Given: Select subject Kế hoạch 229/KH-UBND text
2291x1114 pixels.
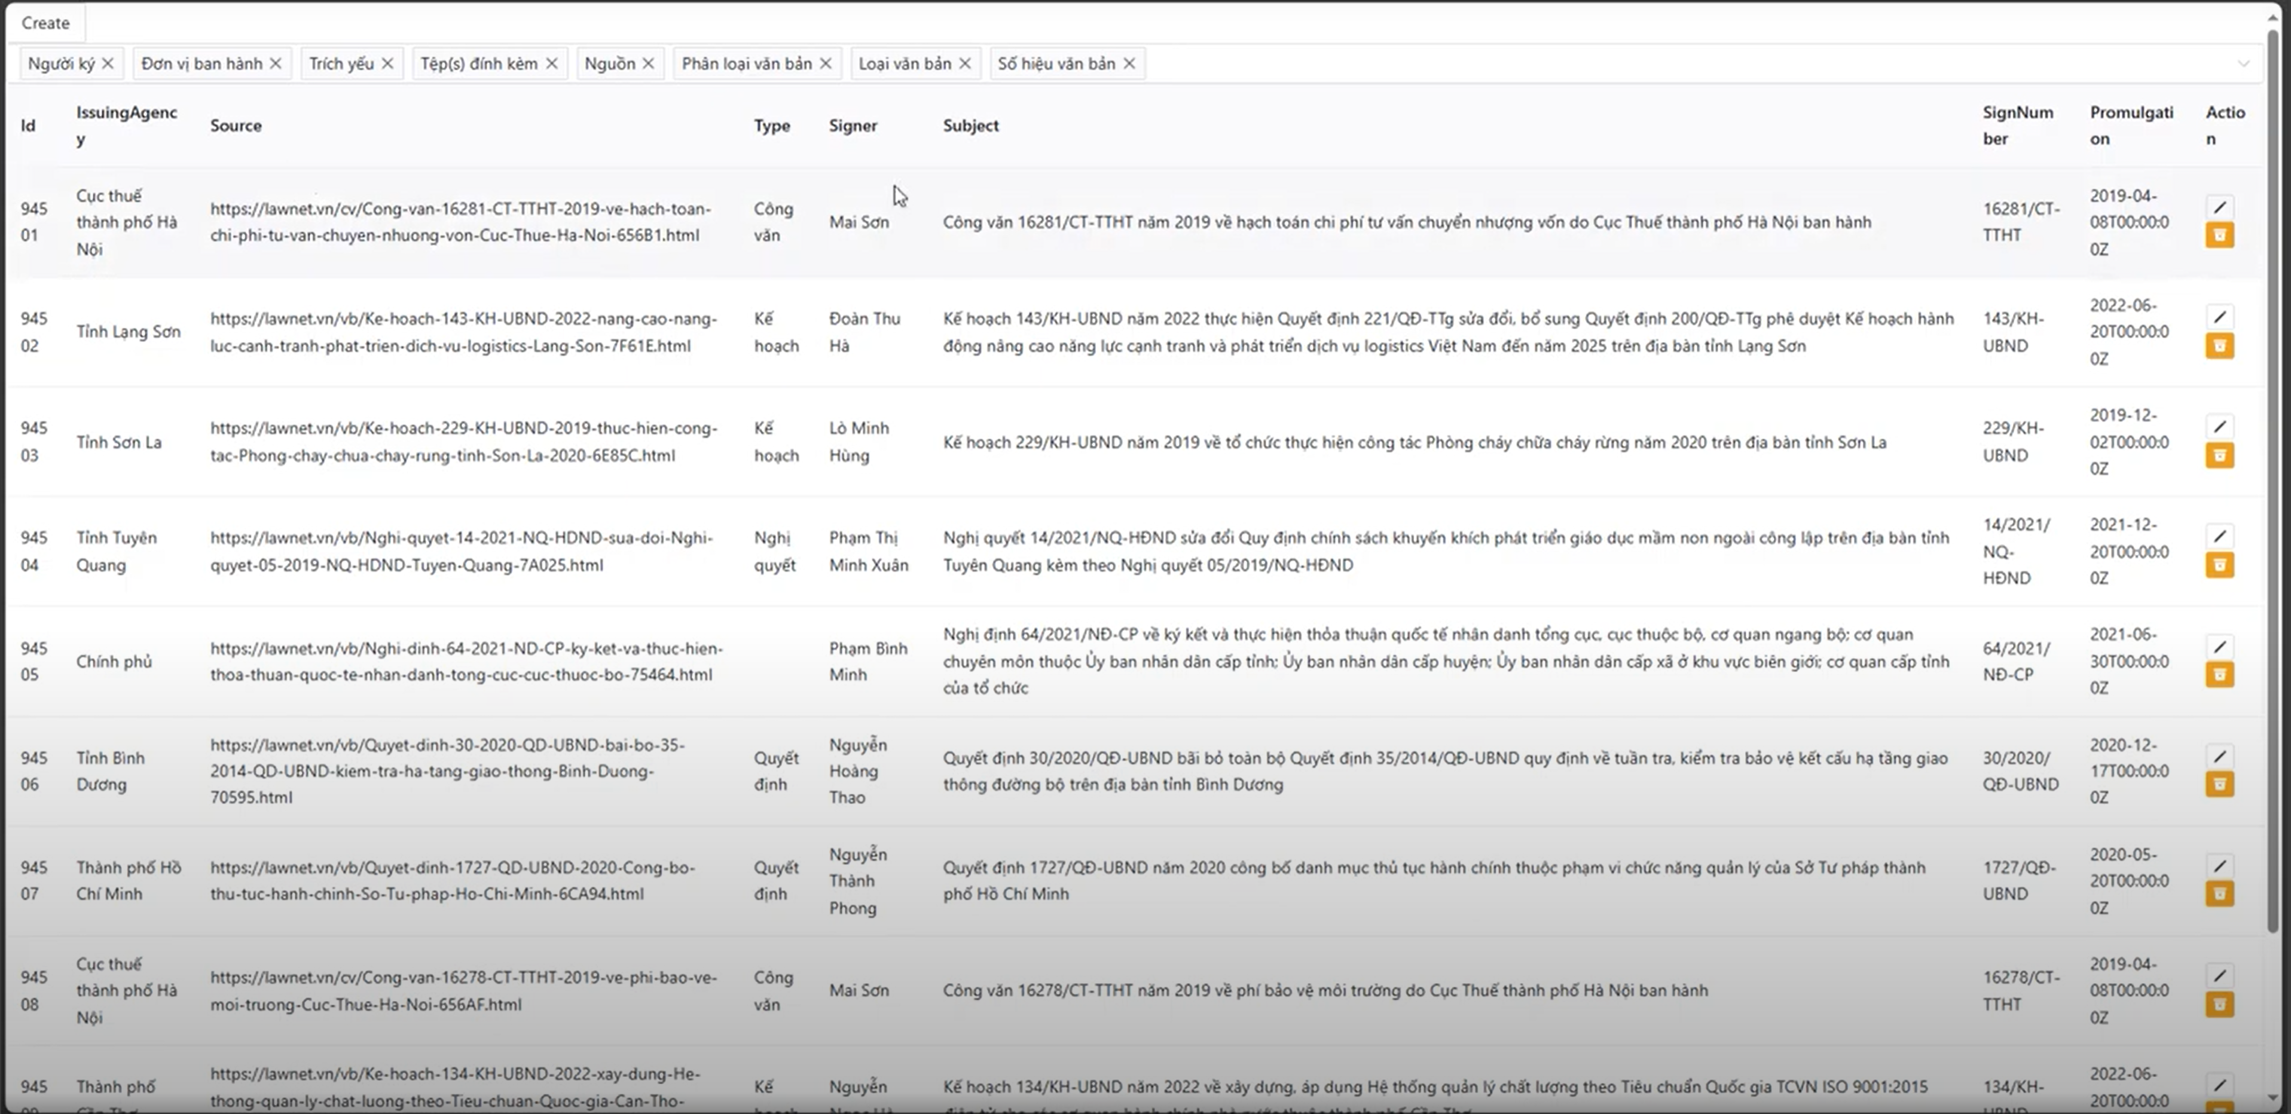Looking at the screenshot, I should [x=1414, y=442].
